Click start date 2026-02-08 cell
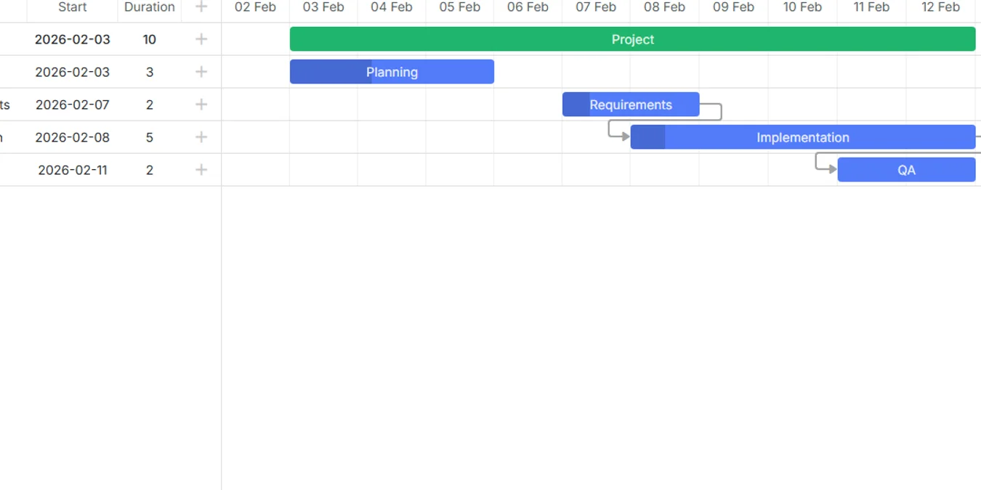The image size is (981, 490). (x=73, y=137)
